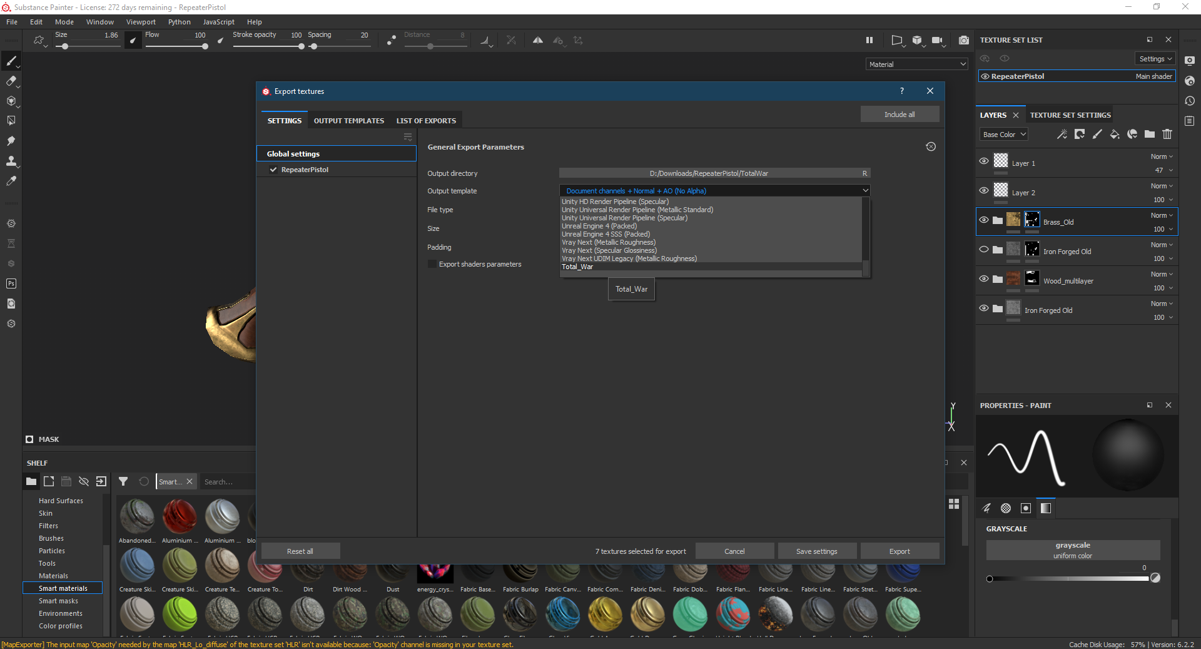The width and height of the screenshot is (1201, 649).
Task: Click Save settings button
Action: pos(816,551)
